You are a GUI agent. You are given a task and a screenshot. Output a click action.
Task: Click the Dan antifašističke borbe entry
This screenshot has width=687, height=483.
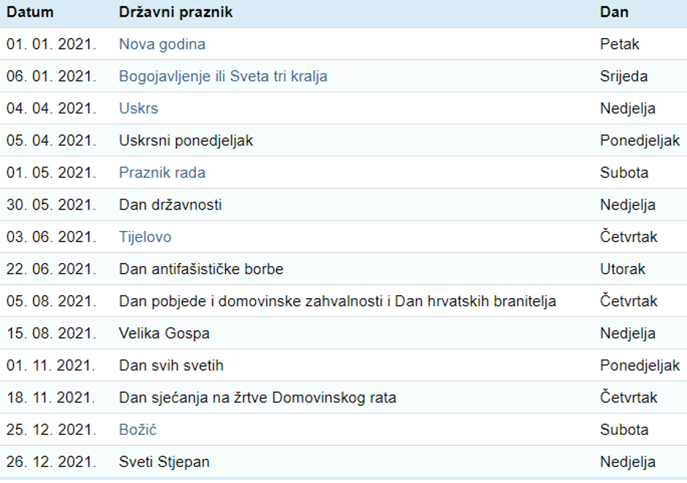(x=201, y=269)
